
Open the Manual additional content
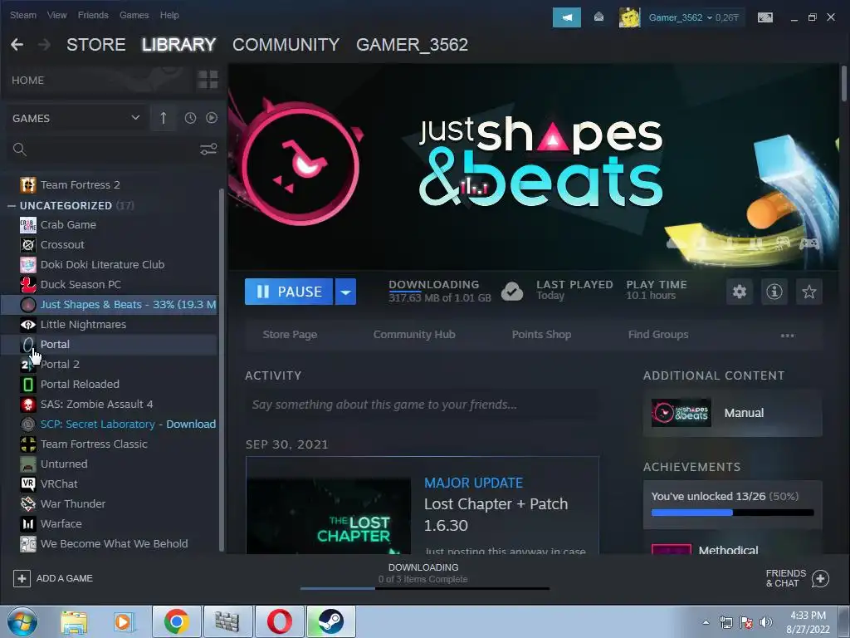[732, 414]
